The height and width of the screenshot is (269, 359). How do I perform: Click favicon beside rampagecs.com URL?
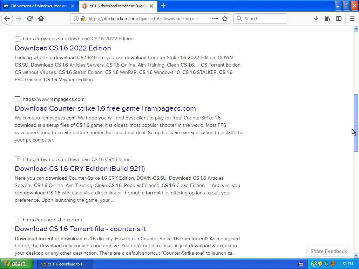click(x=18, y=99)
